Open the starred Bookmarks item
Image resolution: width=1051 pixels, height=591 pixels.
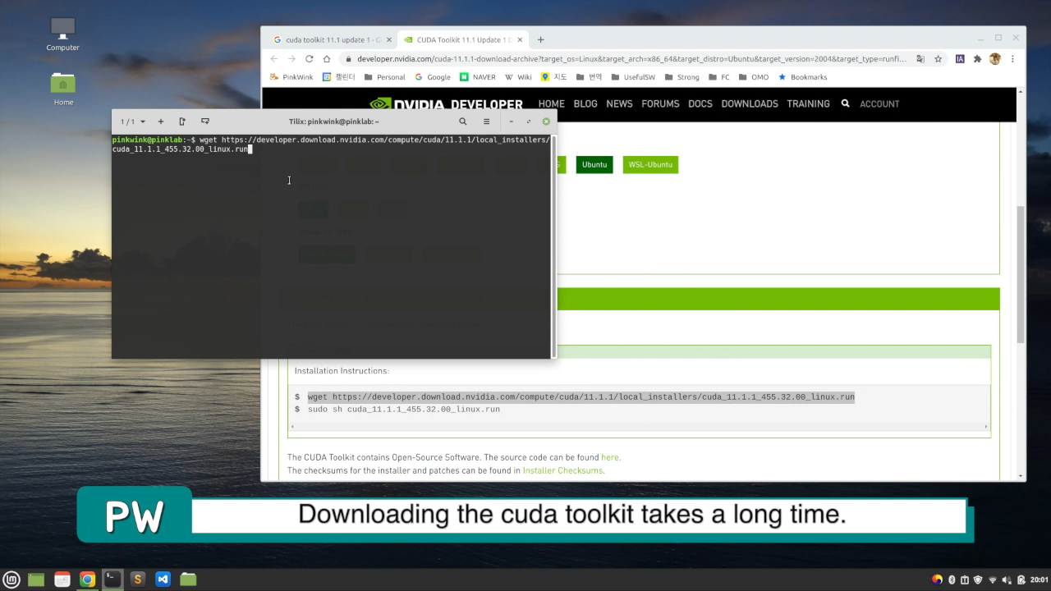pos(802,77)
